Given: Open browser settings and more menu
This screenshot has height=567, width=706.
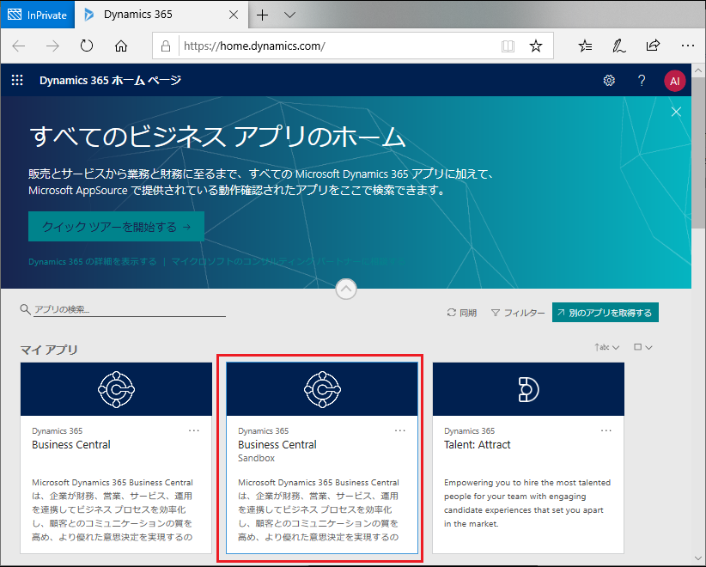Looking at the screenshot, I should coord(688,46).
